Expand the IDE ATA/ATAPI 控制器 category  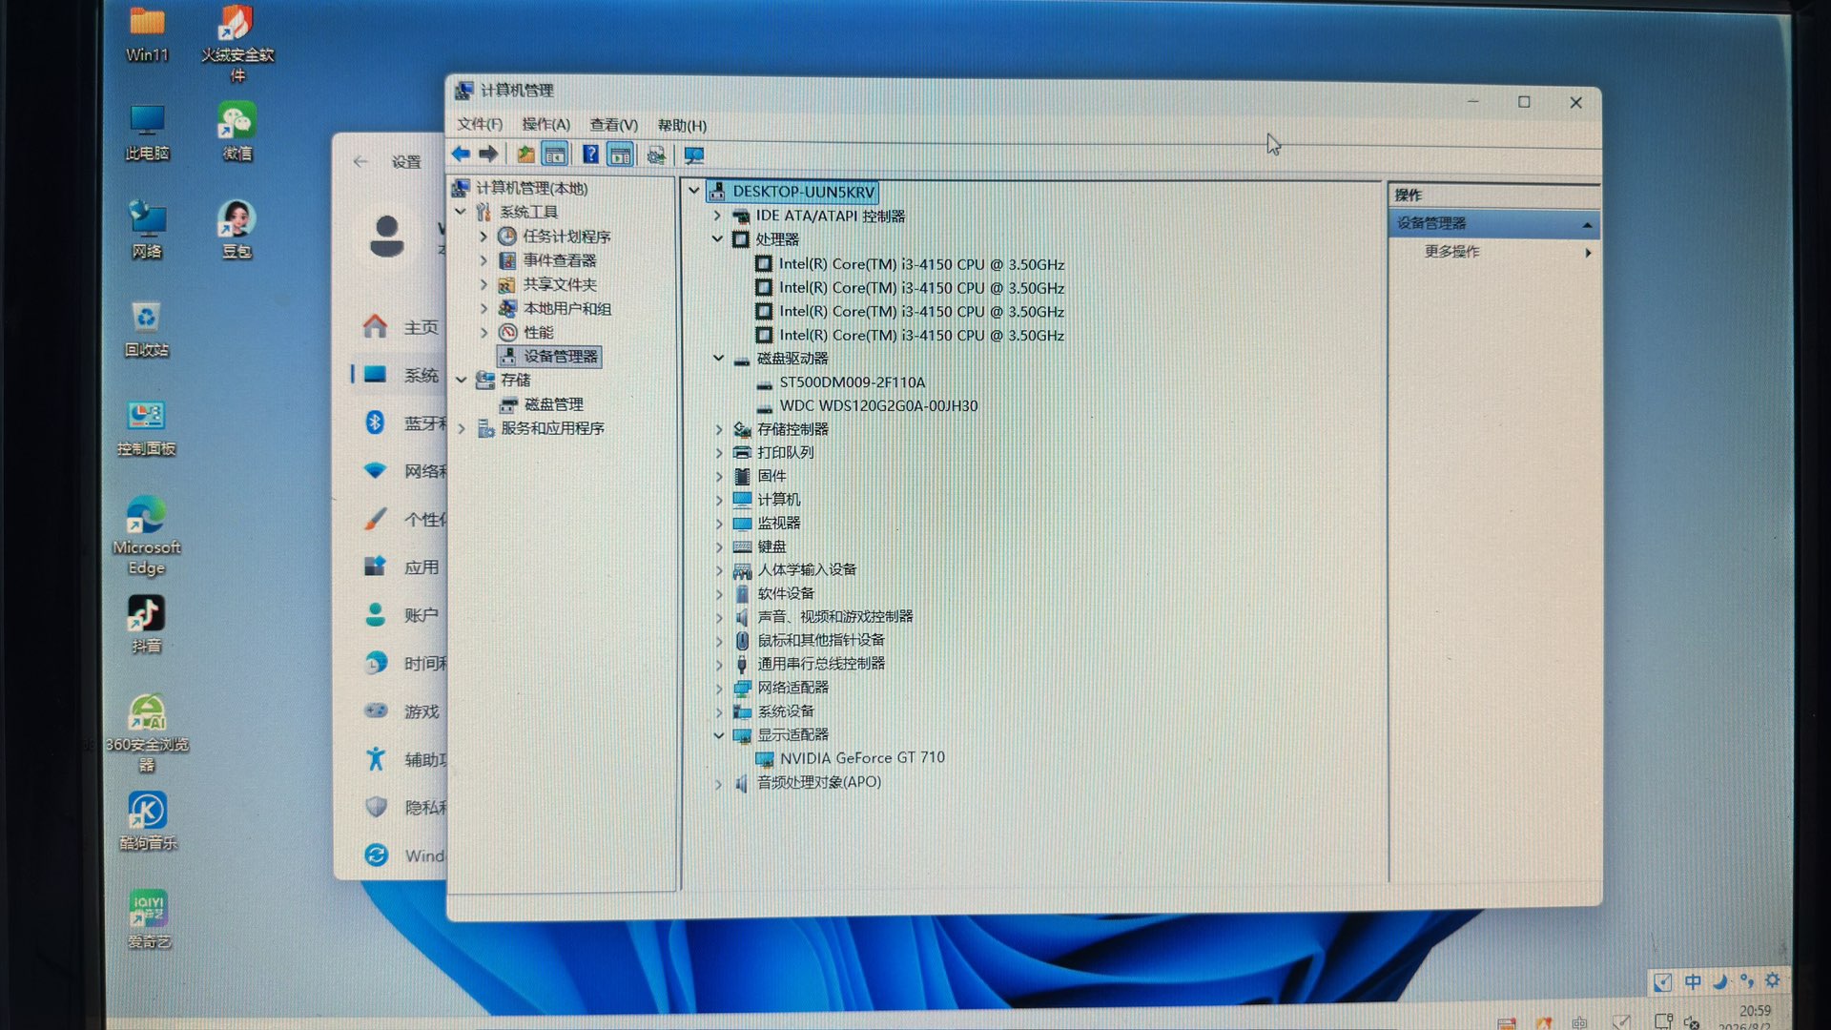coord(718,216)
